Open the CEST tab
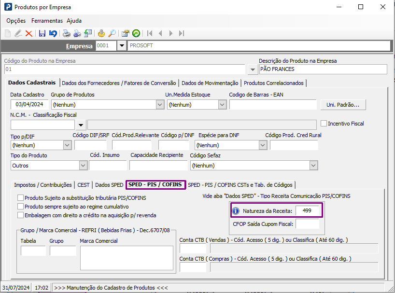The image size is (395, 293). [84, 185]
